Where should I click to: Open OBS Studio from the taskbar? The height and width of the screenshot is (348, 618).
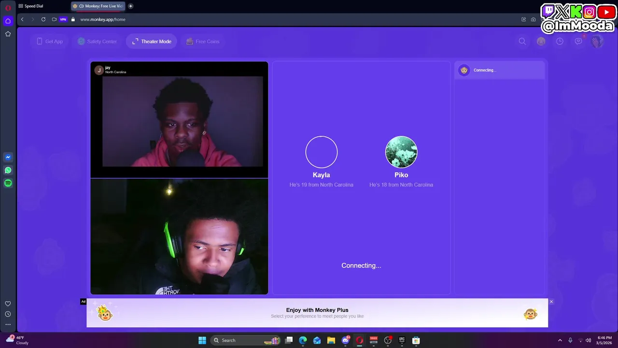point(388,340)
